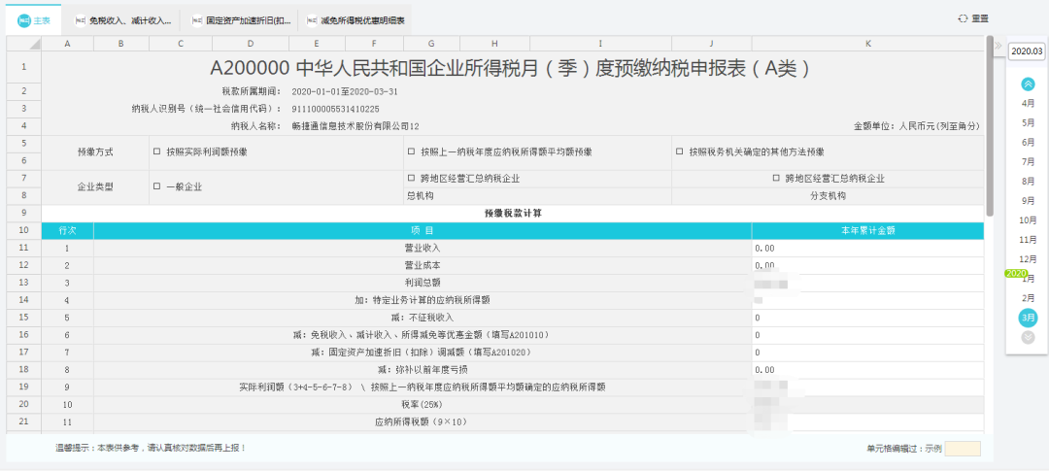Check 按照实际利润额预缴 option

click(x=157, y=151)
